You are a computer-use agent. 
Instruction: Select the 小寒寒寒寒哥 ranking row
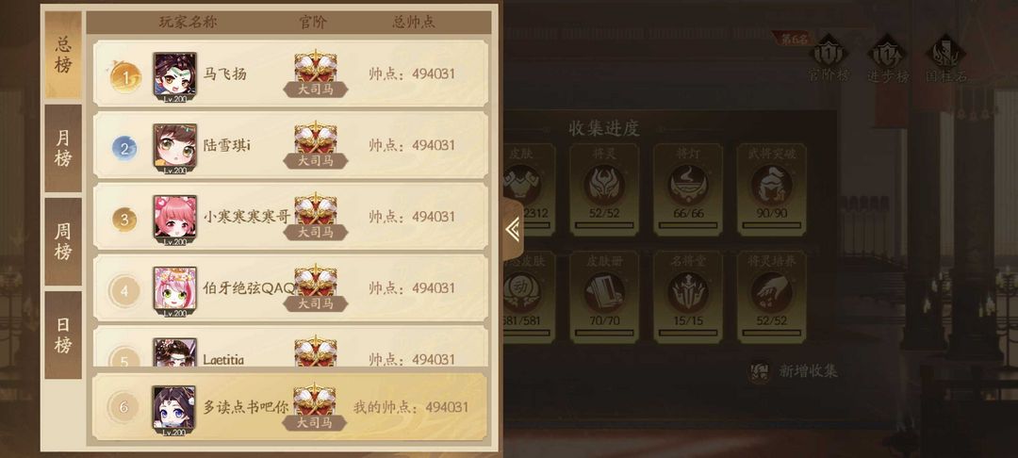tap(290, 217)
